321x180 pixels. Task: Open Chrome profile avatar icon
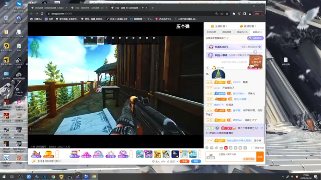[x=250, y=14]
